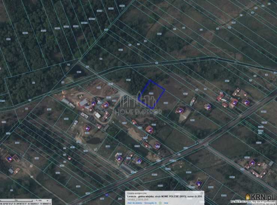This screenshot has width=277, height=205.
Task: Select the blue highlighted parcel 25/5
Action: click(152, 94)
